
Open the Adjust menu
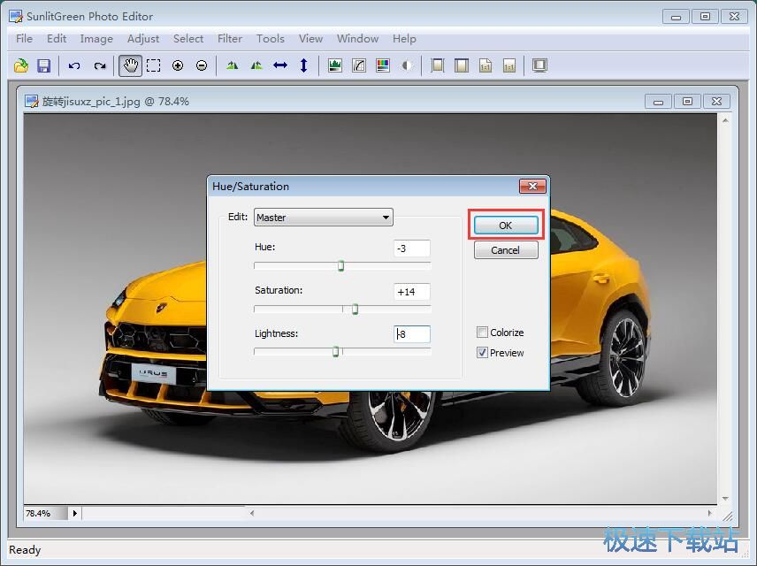[x=143, y=39]
